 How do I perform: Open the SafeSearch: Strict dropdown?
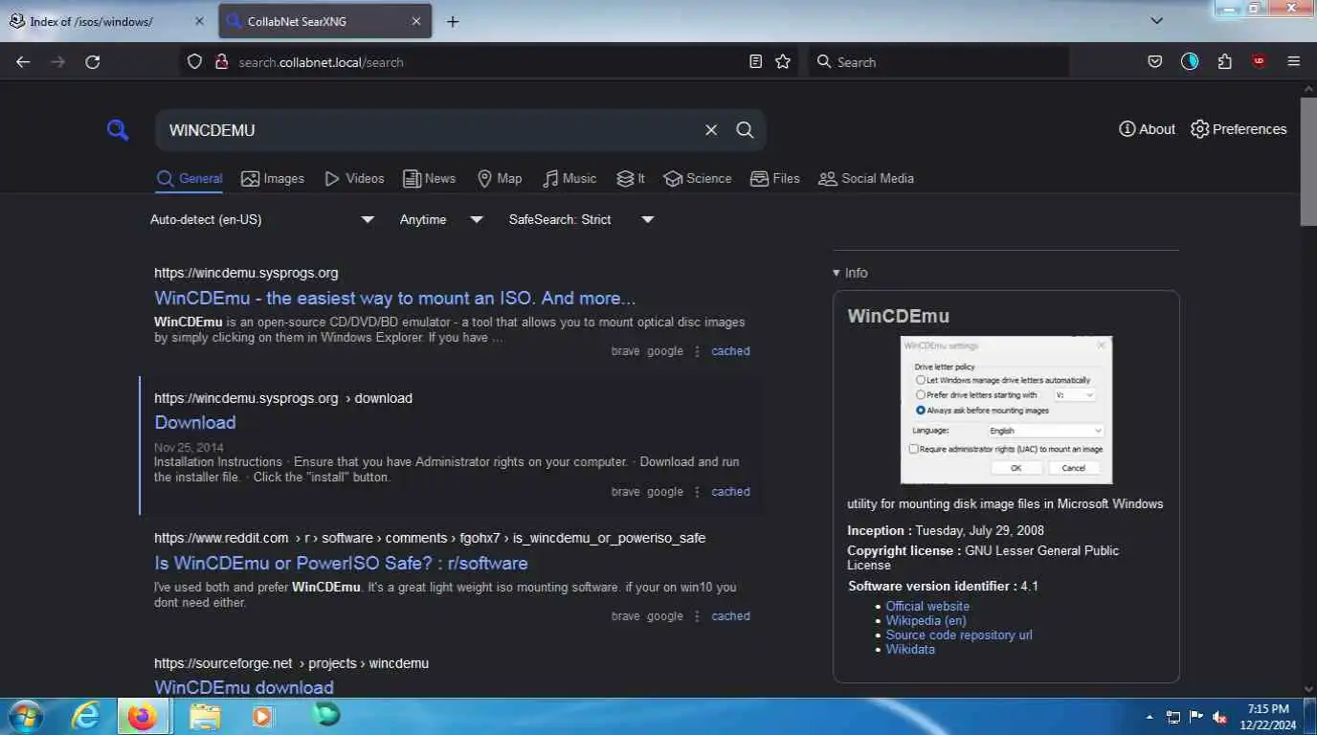click(582, 219)
